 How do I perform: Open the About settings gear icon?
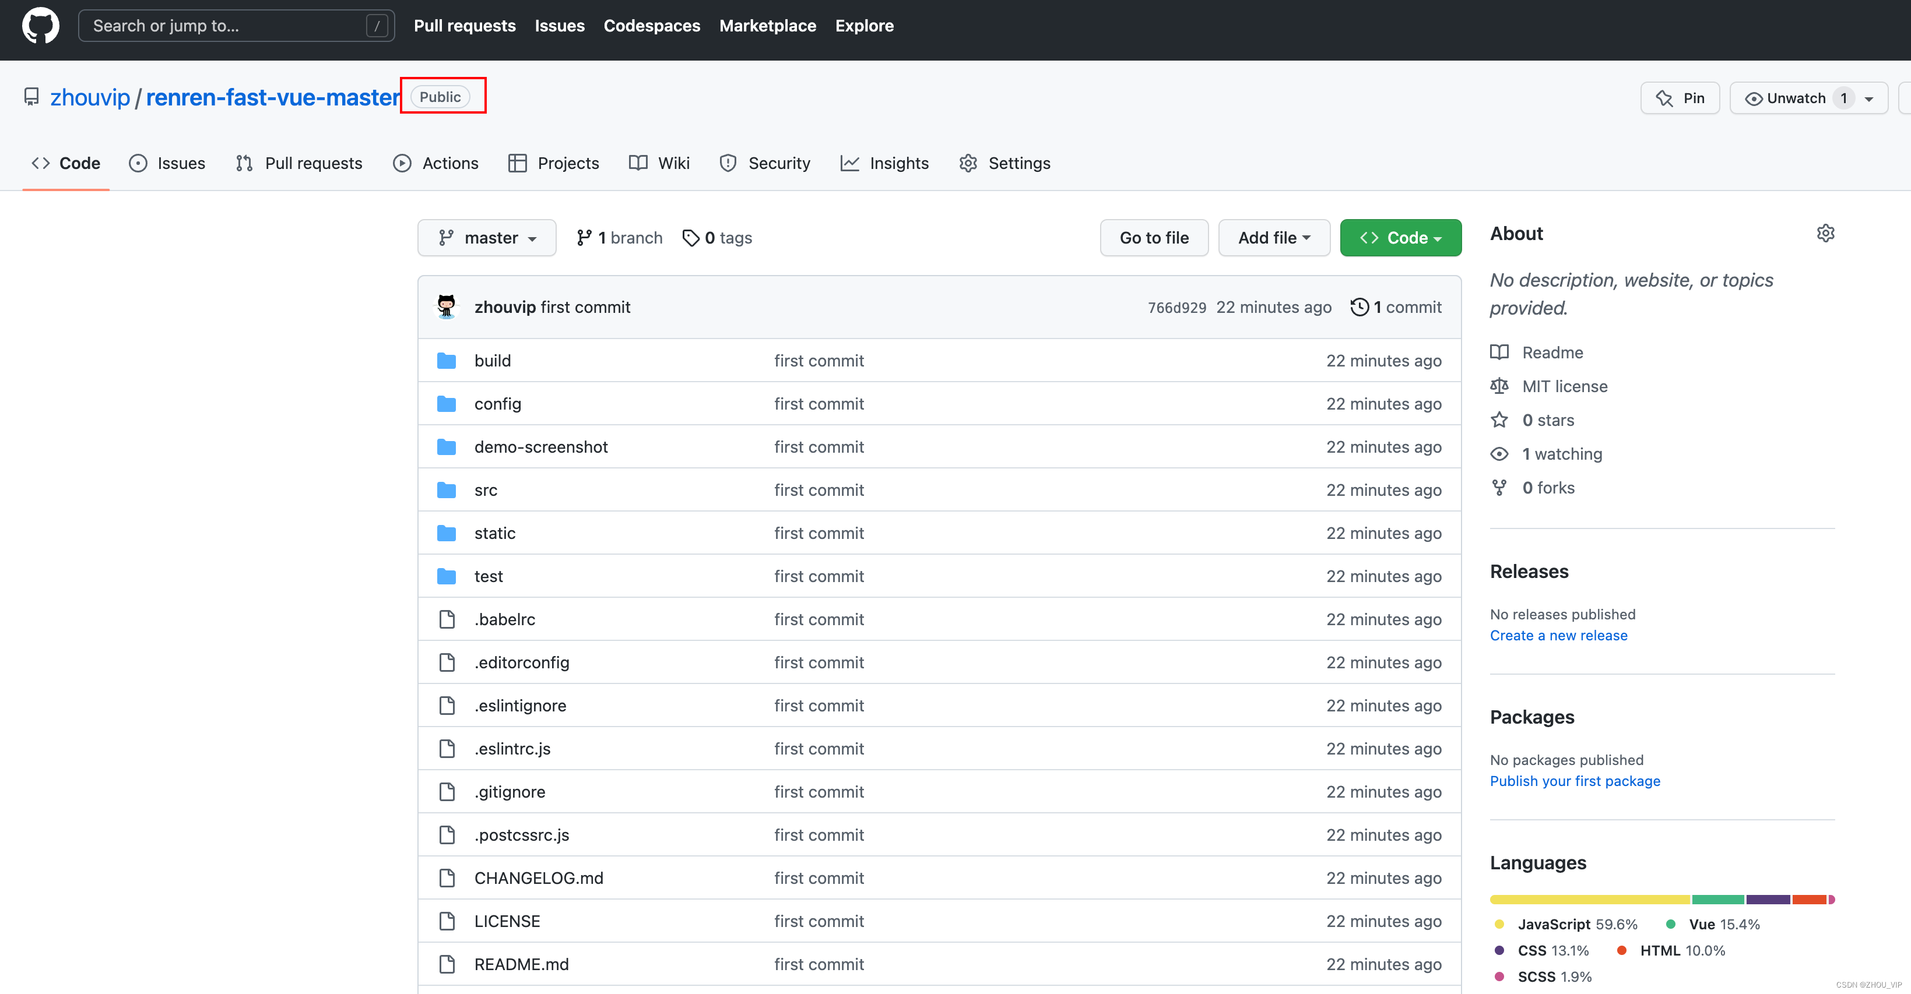point(1825,234)
